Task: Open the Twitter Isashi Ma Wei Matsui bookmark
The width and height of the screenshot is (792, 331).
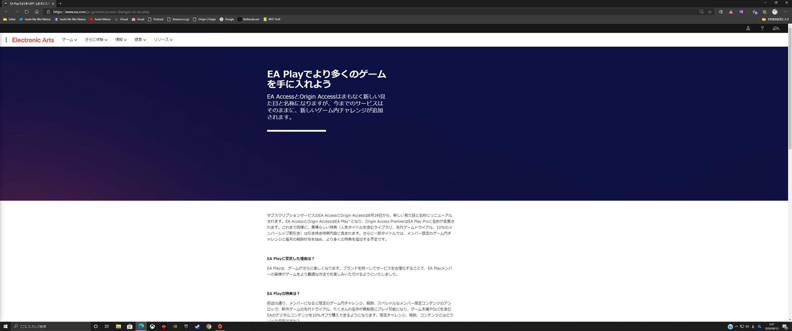Action: click(x=35, y=19)
